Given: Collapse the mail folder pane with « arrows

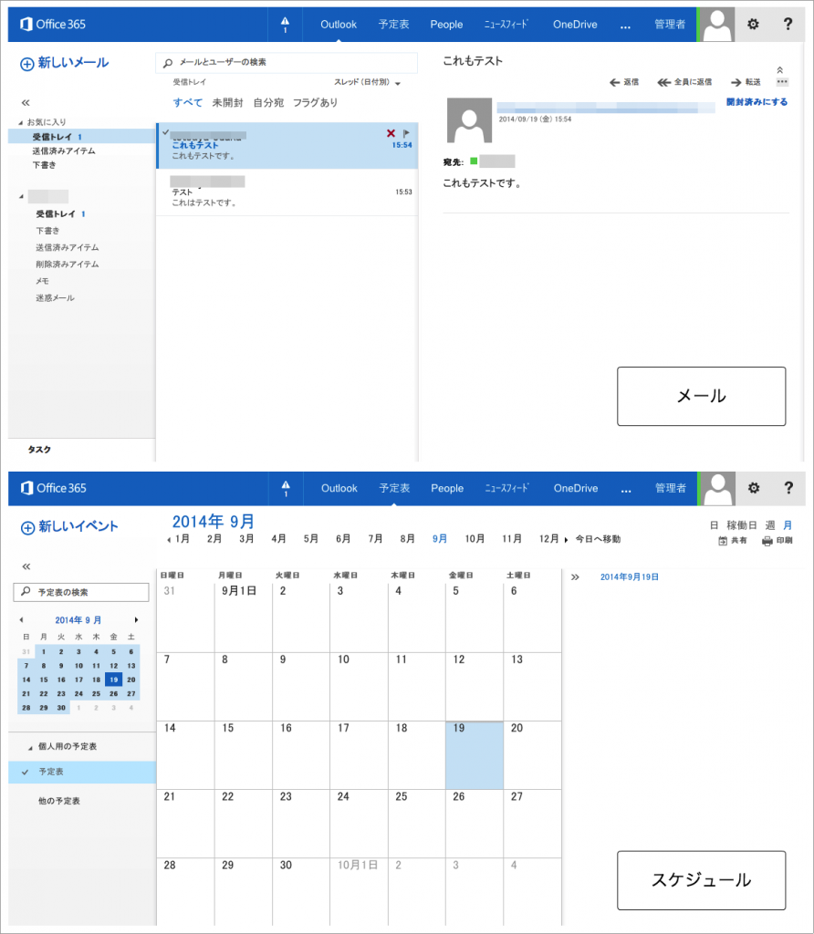Looking at the screenshot, I should tap(25, 103).
